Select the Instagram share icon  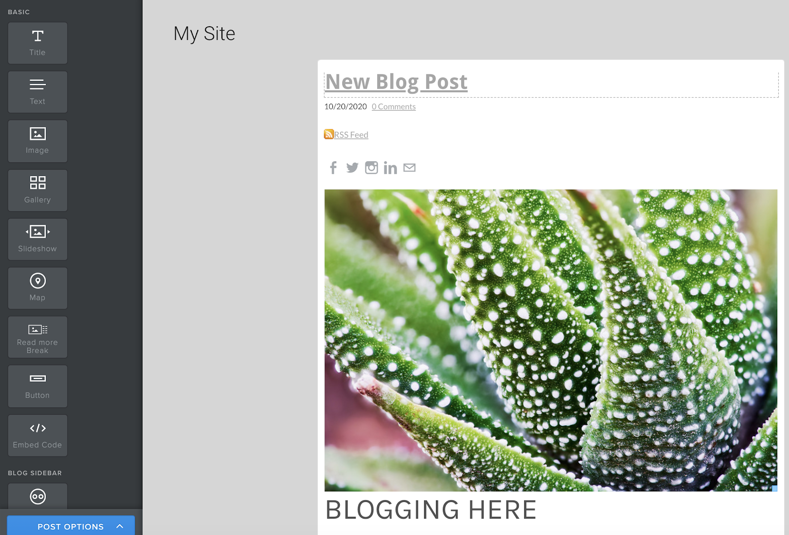coord(371,168)
